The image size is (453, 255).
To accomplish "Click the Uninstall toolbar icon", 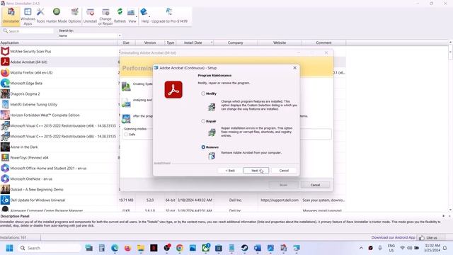I will (90, 16).
